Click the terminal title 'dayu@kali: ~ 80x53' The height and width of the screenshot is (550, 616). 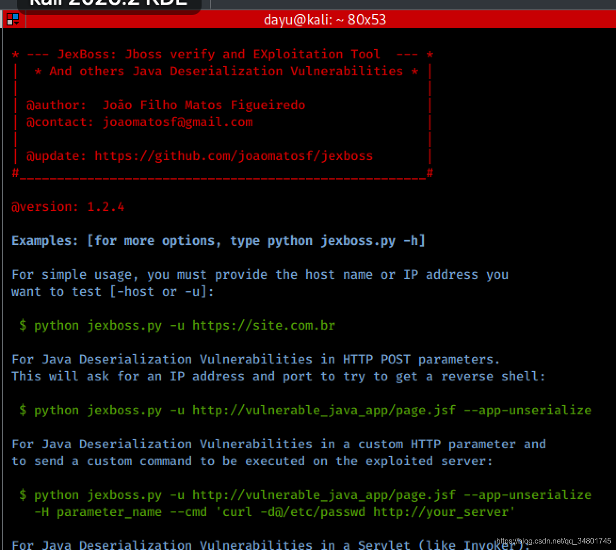click(x=325, y=20)
